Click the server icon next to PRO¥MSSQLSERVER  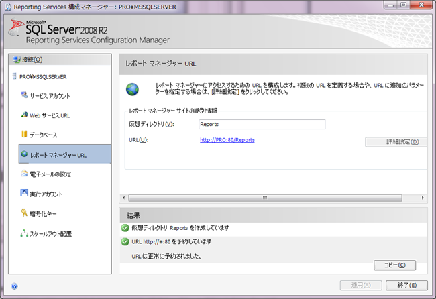pyautogui.click(x=15, y=76)
